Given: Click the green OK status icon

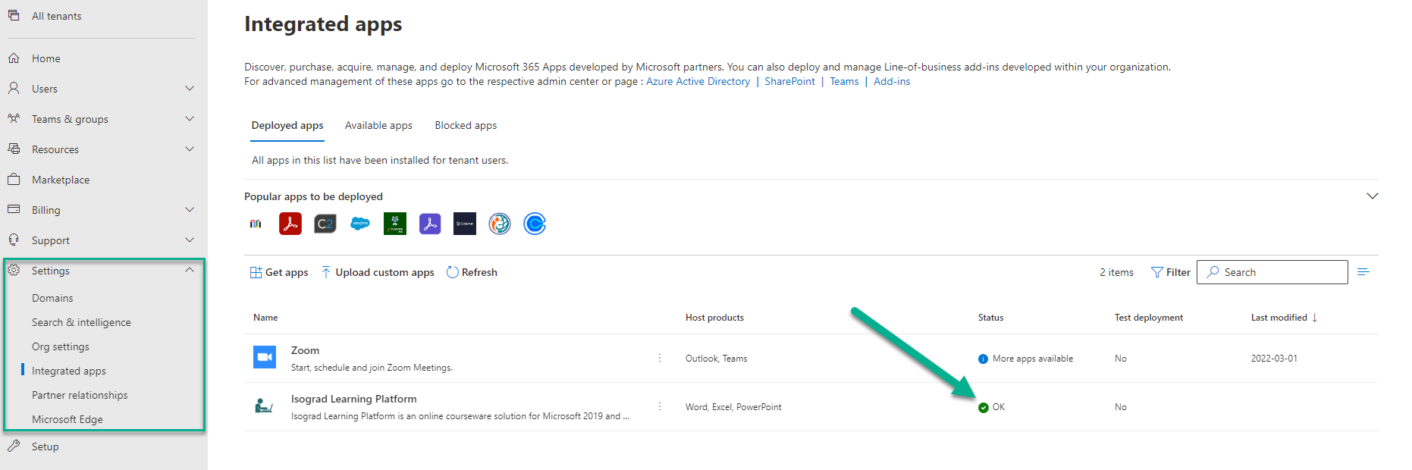Looking at the screenshot, I should pos(984,408).
